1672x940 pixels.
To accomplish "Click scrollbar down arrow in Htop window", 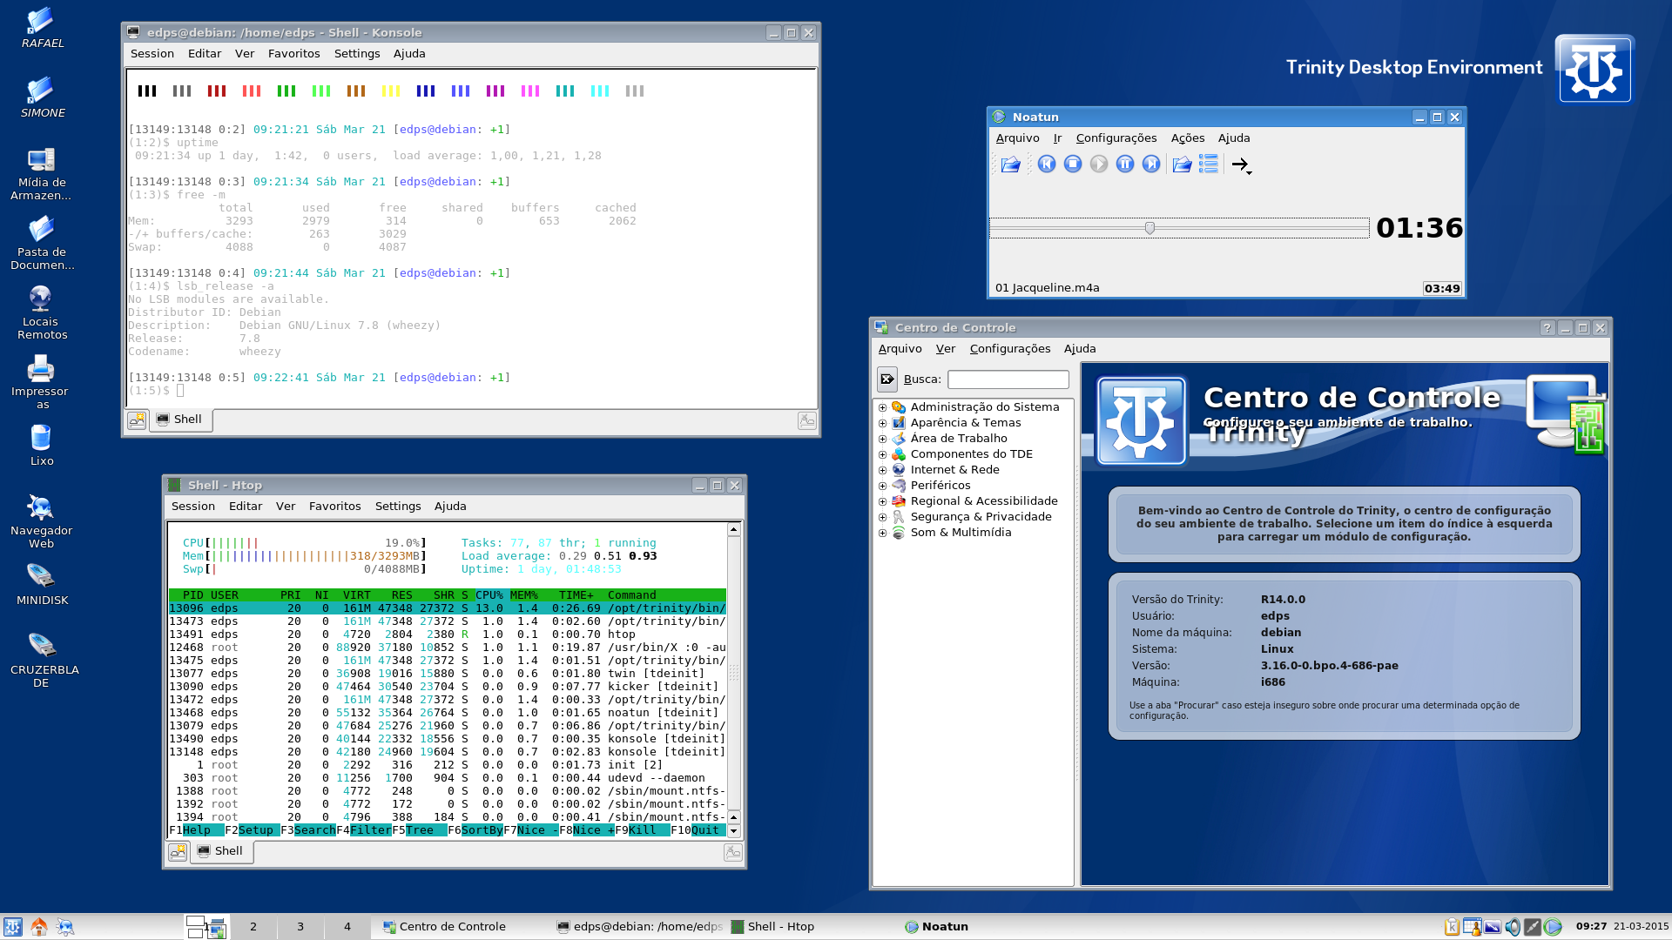I will [x=734, y=831].
